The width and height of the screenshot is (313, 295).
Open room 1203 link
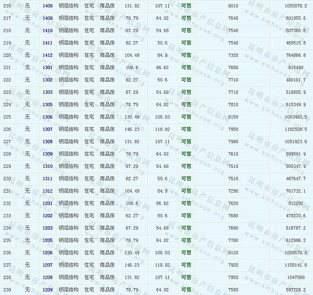pos(47,228)
